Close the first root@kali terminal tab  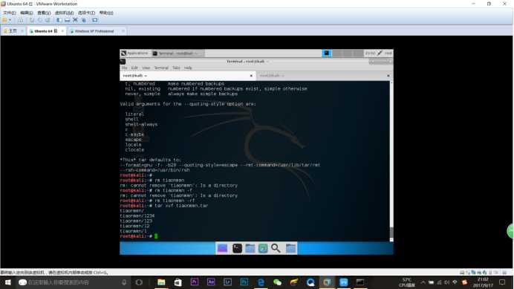251,76
